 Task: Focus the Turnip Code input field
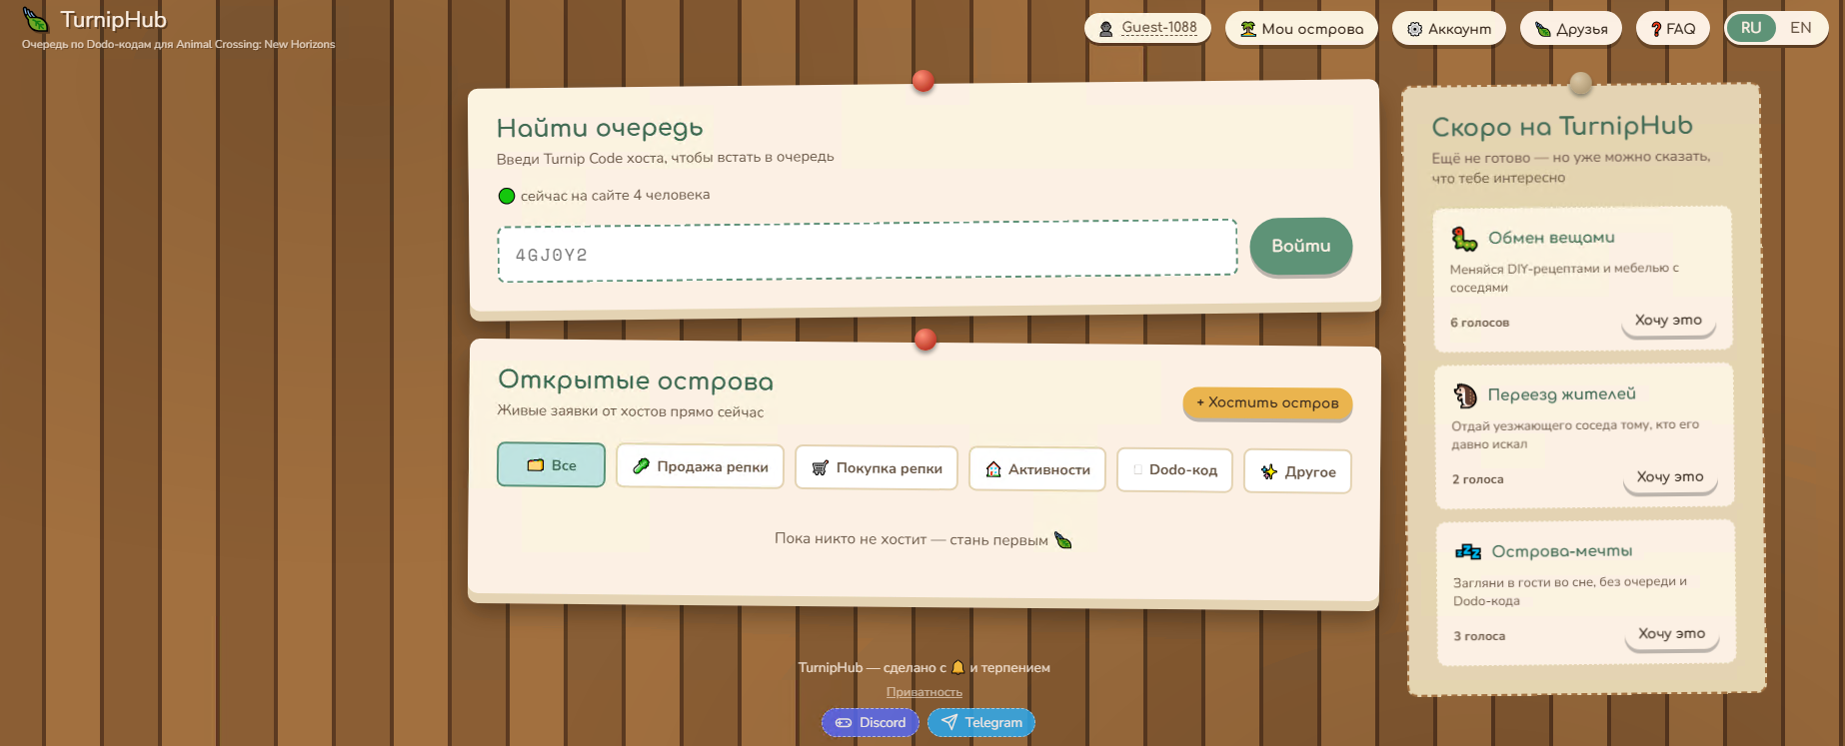coord(868,251)
